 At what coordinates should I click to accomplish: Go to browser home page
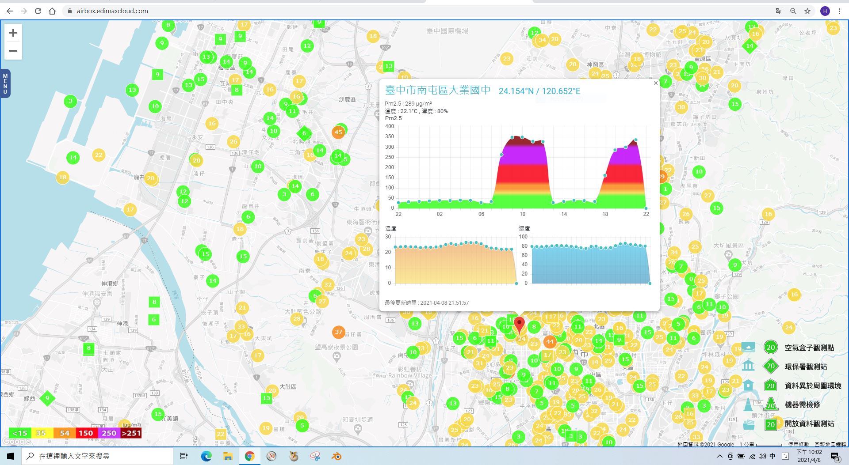coord(52,11)
